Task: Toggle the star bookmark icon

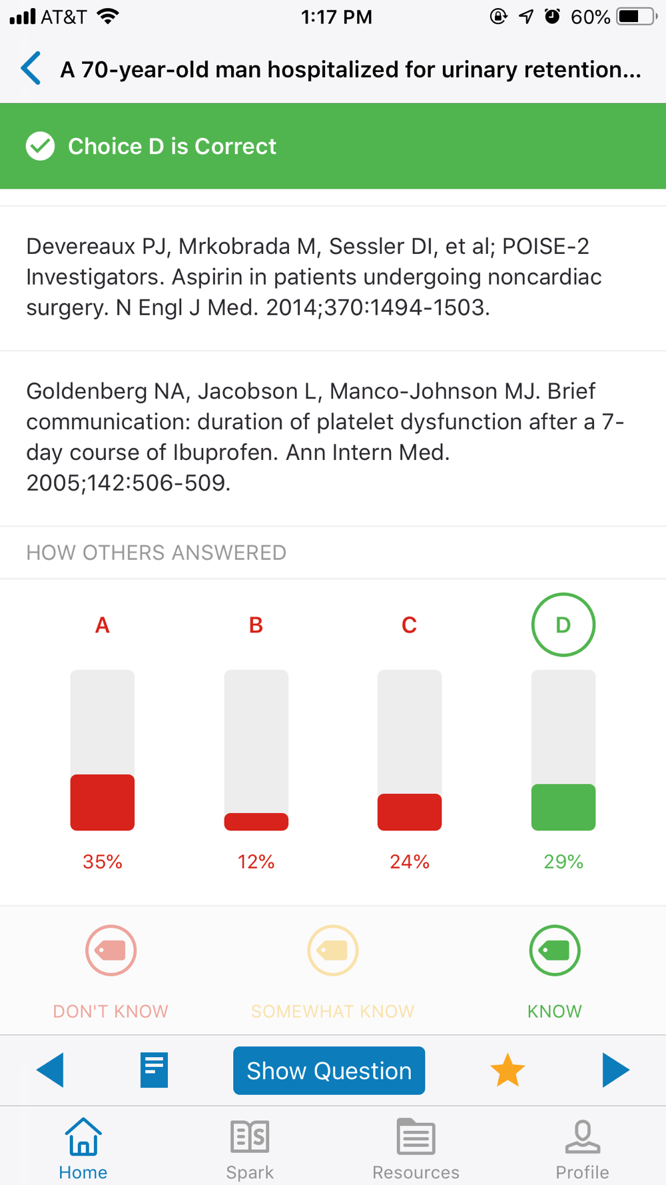Action: click(x=507, y=1070)
